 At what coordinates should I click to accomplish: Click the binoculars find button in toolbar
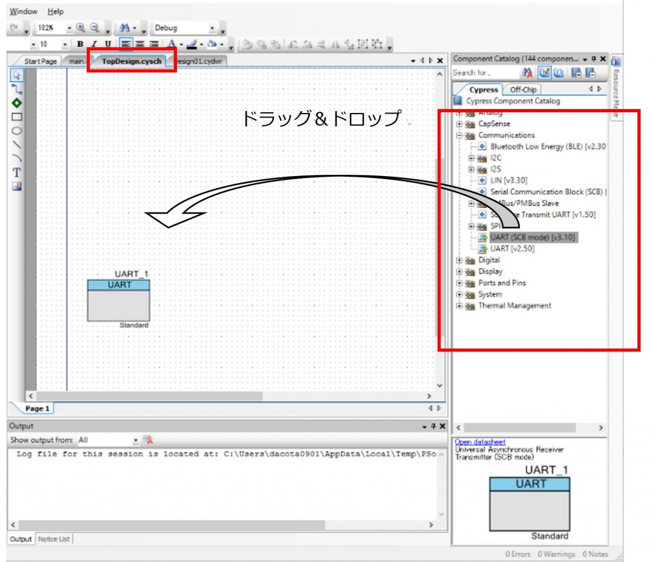125,27
